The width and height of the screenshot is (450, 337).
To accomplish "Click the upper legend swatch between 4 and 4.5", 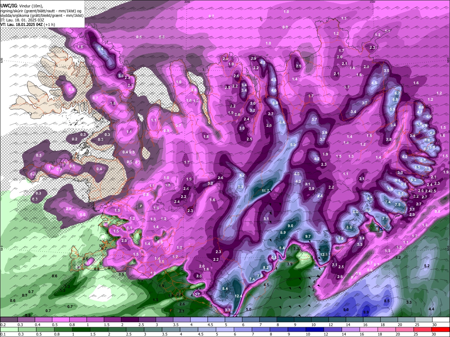I will [199, 320].
